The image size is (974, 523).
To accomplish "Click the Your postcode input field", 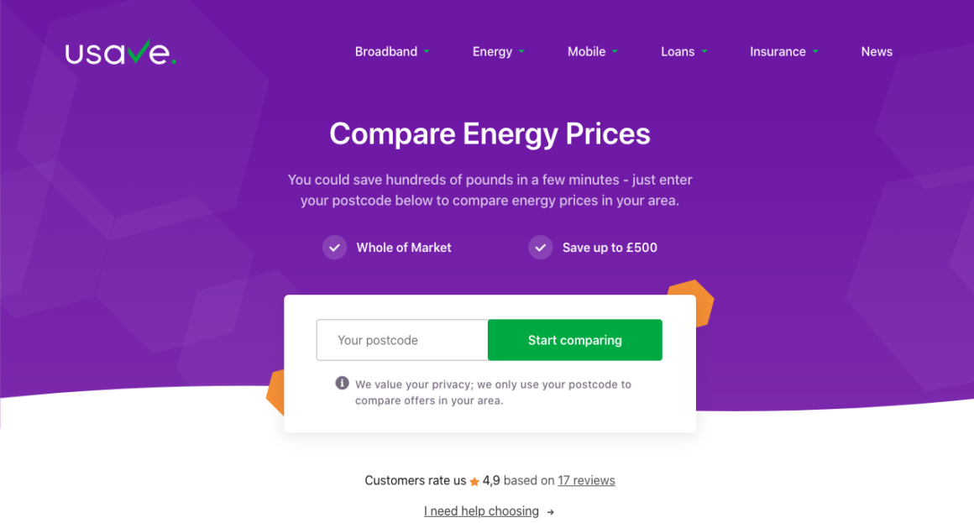I will pos(401,340).
